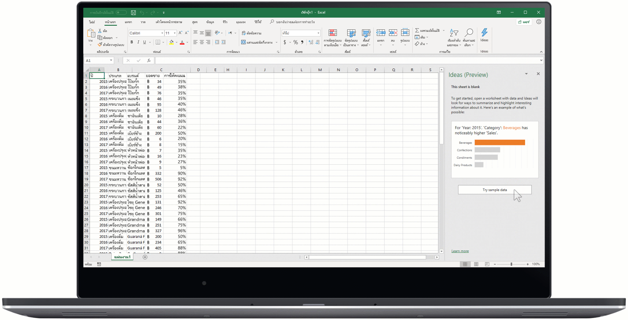Click the Cut scissors icon
Viewport: 628px width, 320px height.
[x=100, y=31]
